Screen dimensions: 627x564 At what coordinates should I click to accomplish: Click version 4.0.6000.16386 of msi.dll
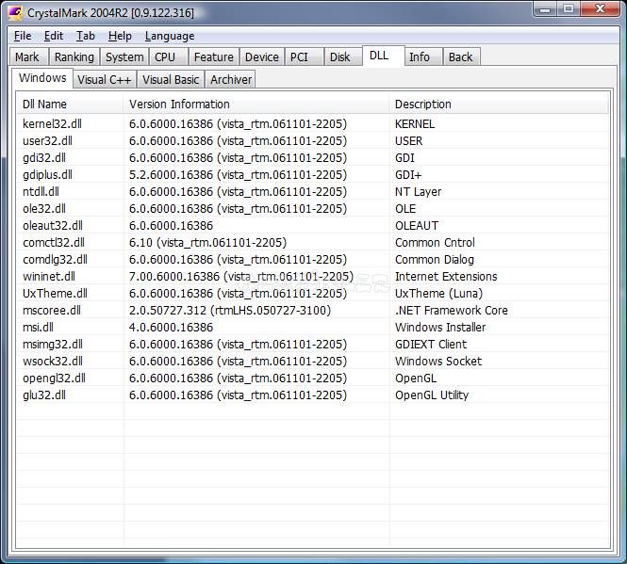click(x=172, y=328)
